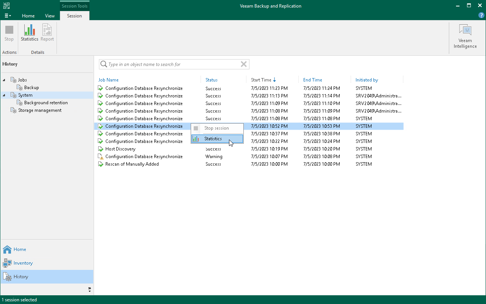Open the Help question mark icon
Image resolution: width=486 pixels, height=304 pixels.
click(481, 15)
